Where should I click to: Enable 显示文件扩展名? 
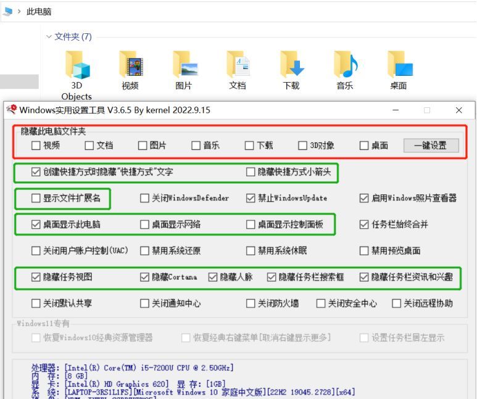tap(36, 199)
